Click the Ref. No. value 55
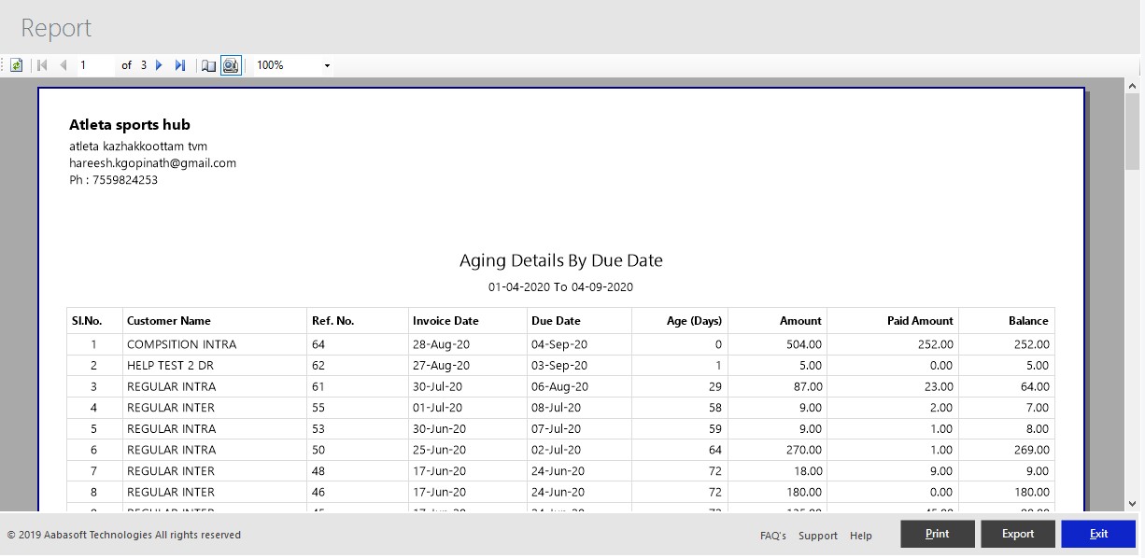Image resolution: width=1145 pixels, height=558 pixels. pyautogui.click(x=318, y=408)
